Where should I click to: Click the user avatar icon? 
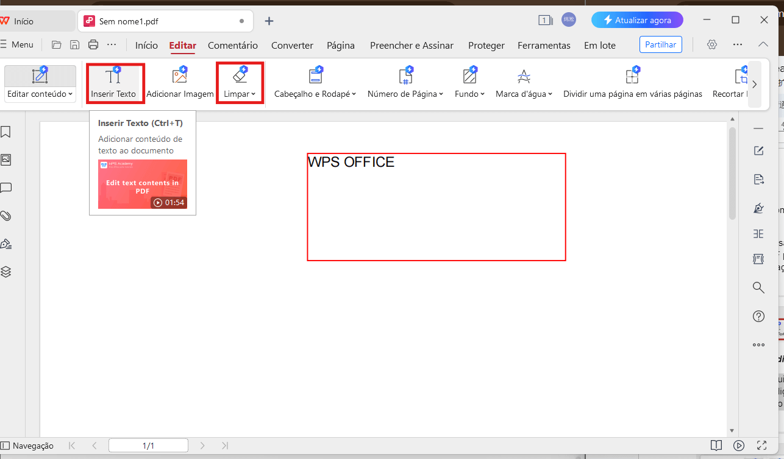point(569,20)
